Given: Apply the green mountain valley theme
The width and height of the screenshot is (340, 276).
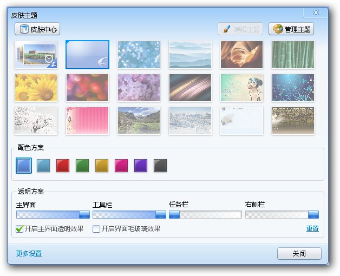Looking at the screenshot, I should [x=139, y=121].
